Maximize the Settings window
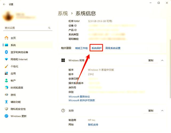 pyautogui.click(x=159, y=3)
